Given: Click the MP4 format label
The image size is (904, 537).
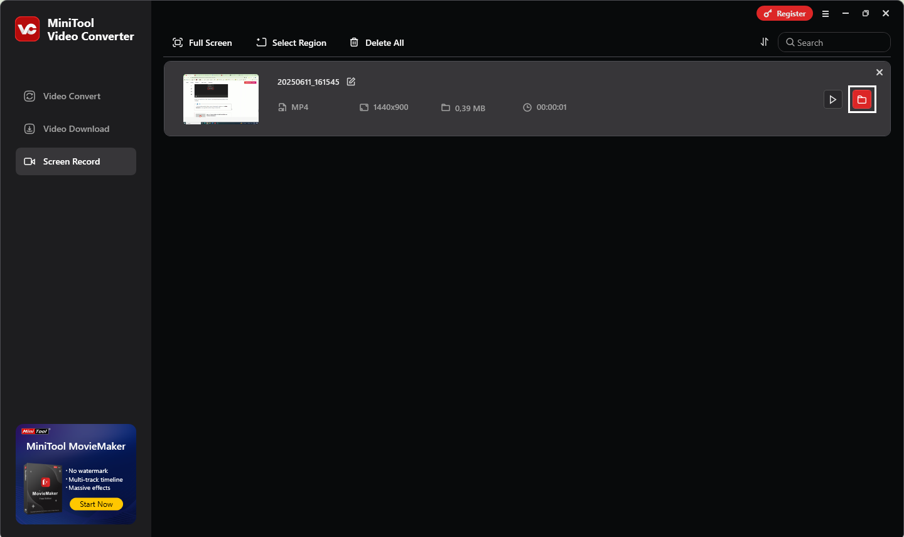Looking at the screenshot, I should (x=299, y=107).
